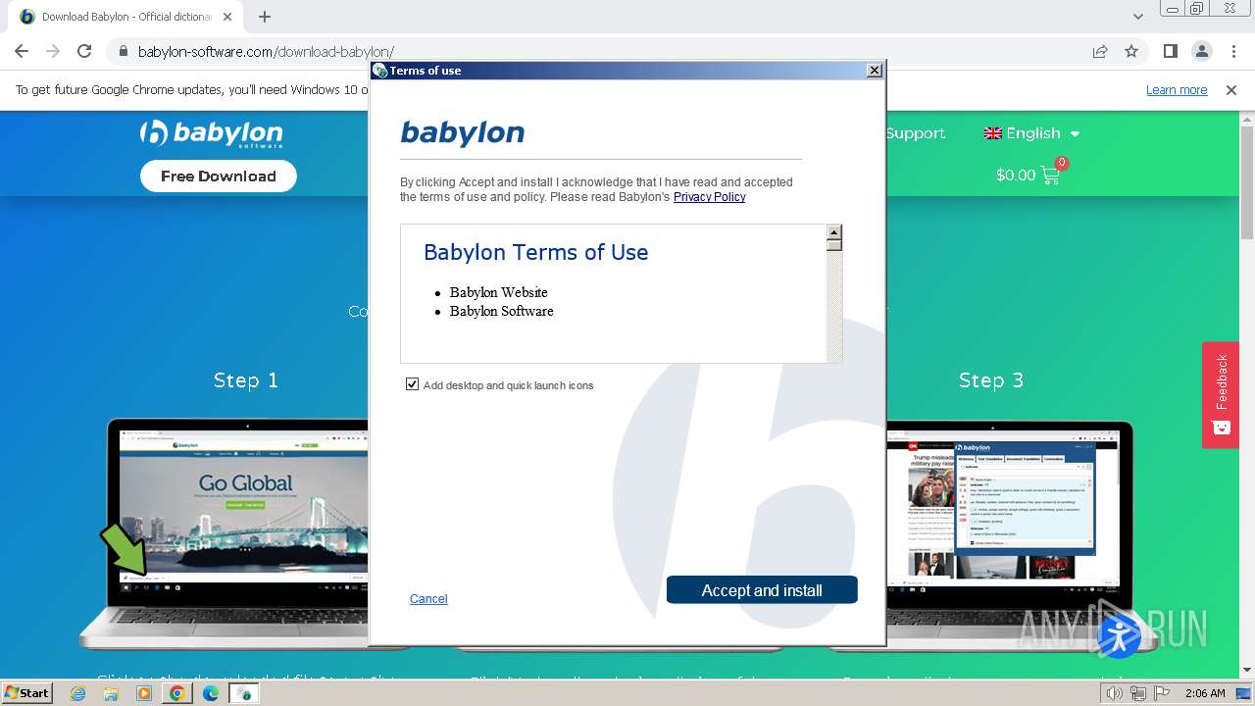
Task: Click the accessibility widget icon
Action: 1119,635
